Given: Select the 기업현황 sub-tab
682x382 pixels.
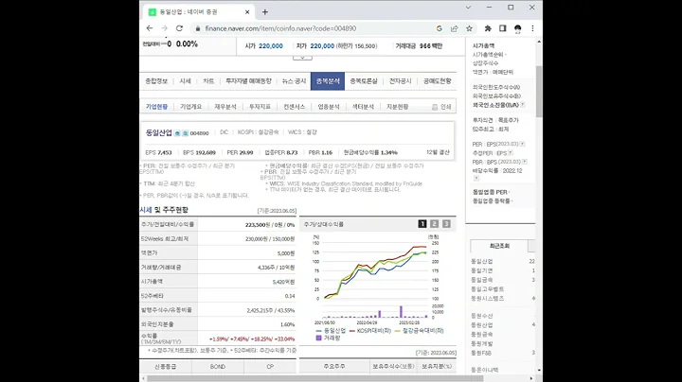Looking at the screenshot, I should tap(156, 107).
